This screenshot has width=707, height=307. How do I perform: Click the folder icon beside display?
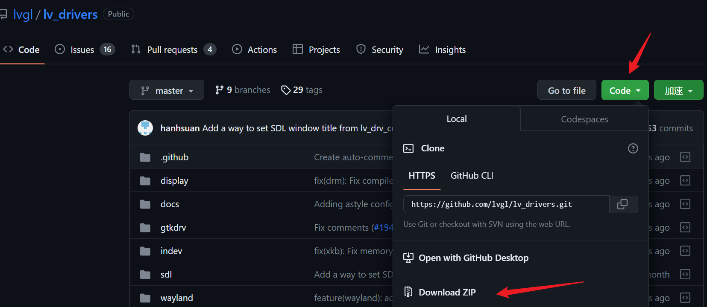click(x=145, y=181)
